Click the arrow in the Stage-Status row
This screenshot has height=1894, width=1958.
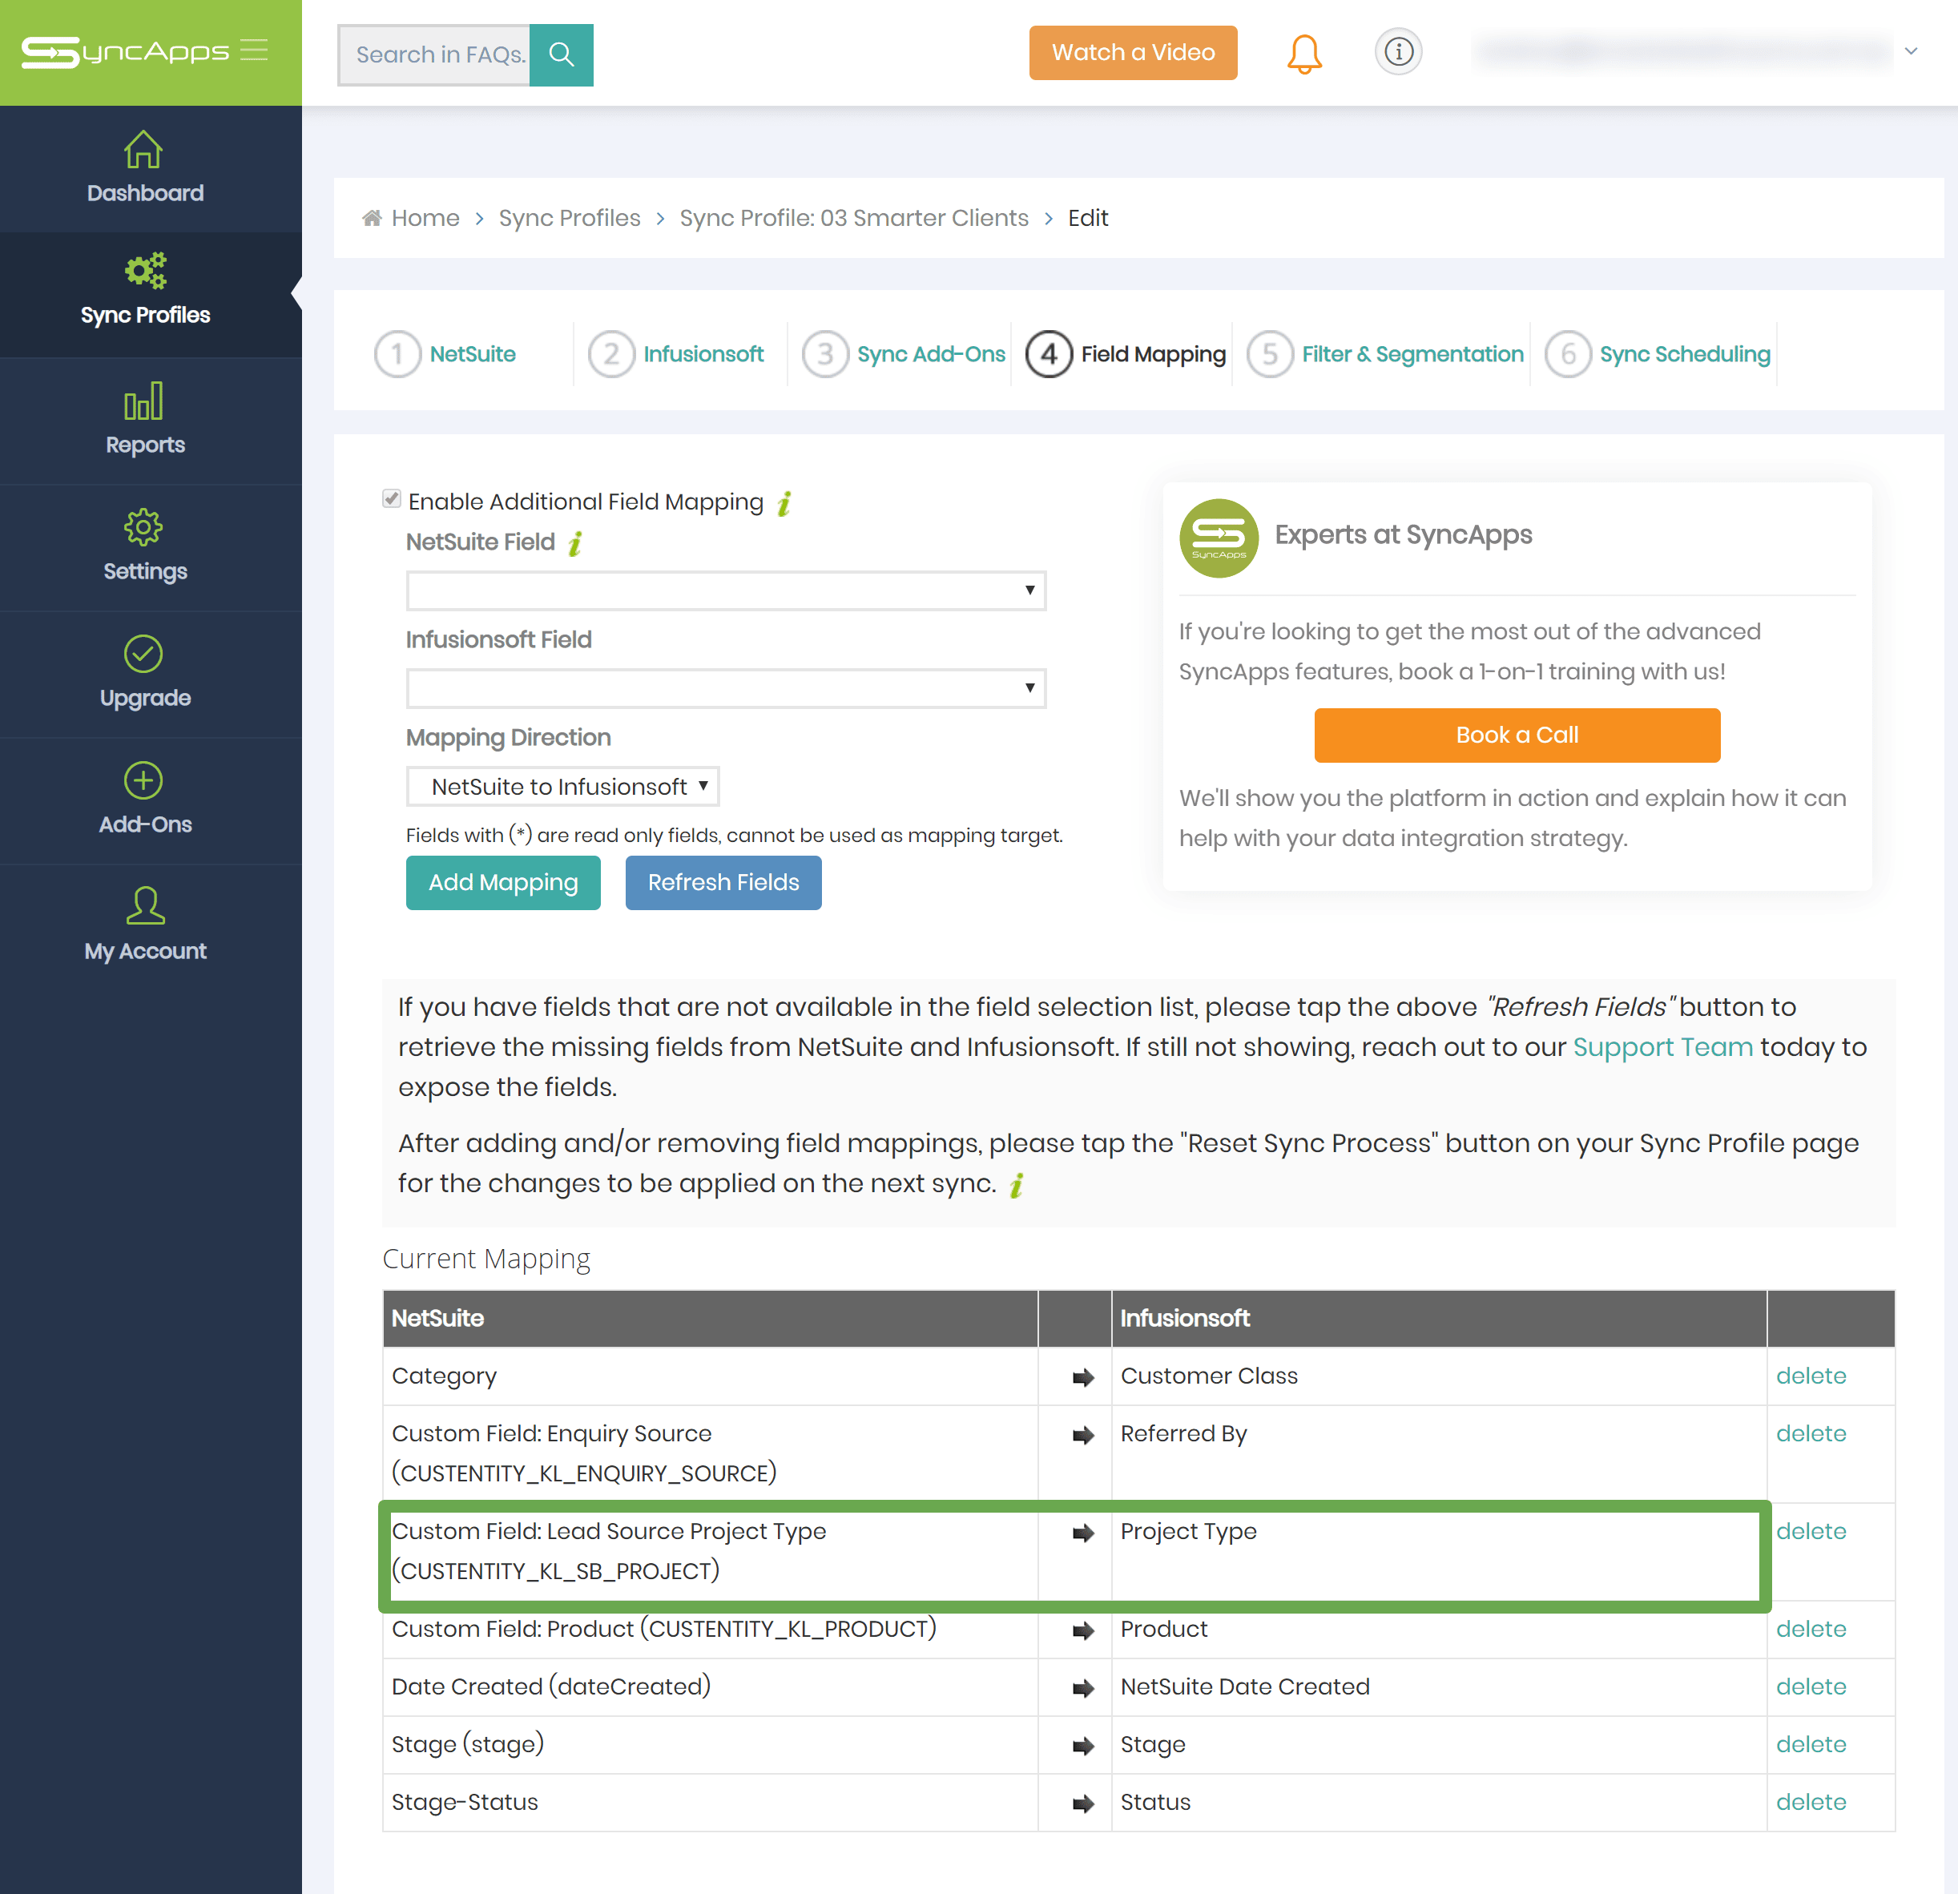(1083, 1804)
